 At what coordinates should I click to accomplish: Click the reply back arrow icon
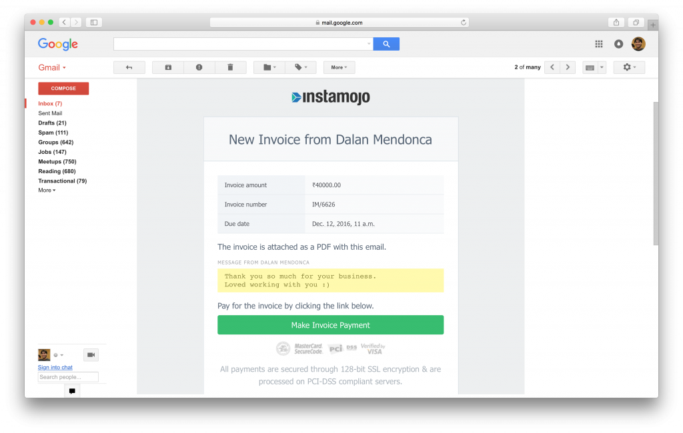129,67
